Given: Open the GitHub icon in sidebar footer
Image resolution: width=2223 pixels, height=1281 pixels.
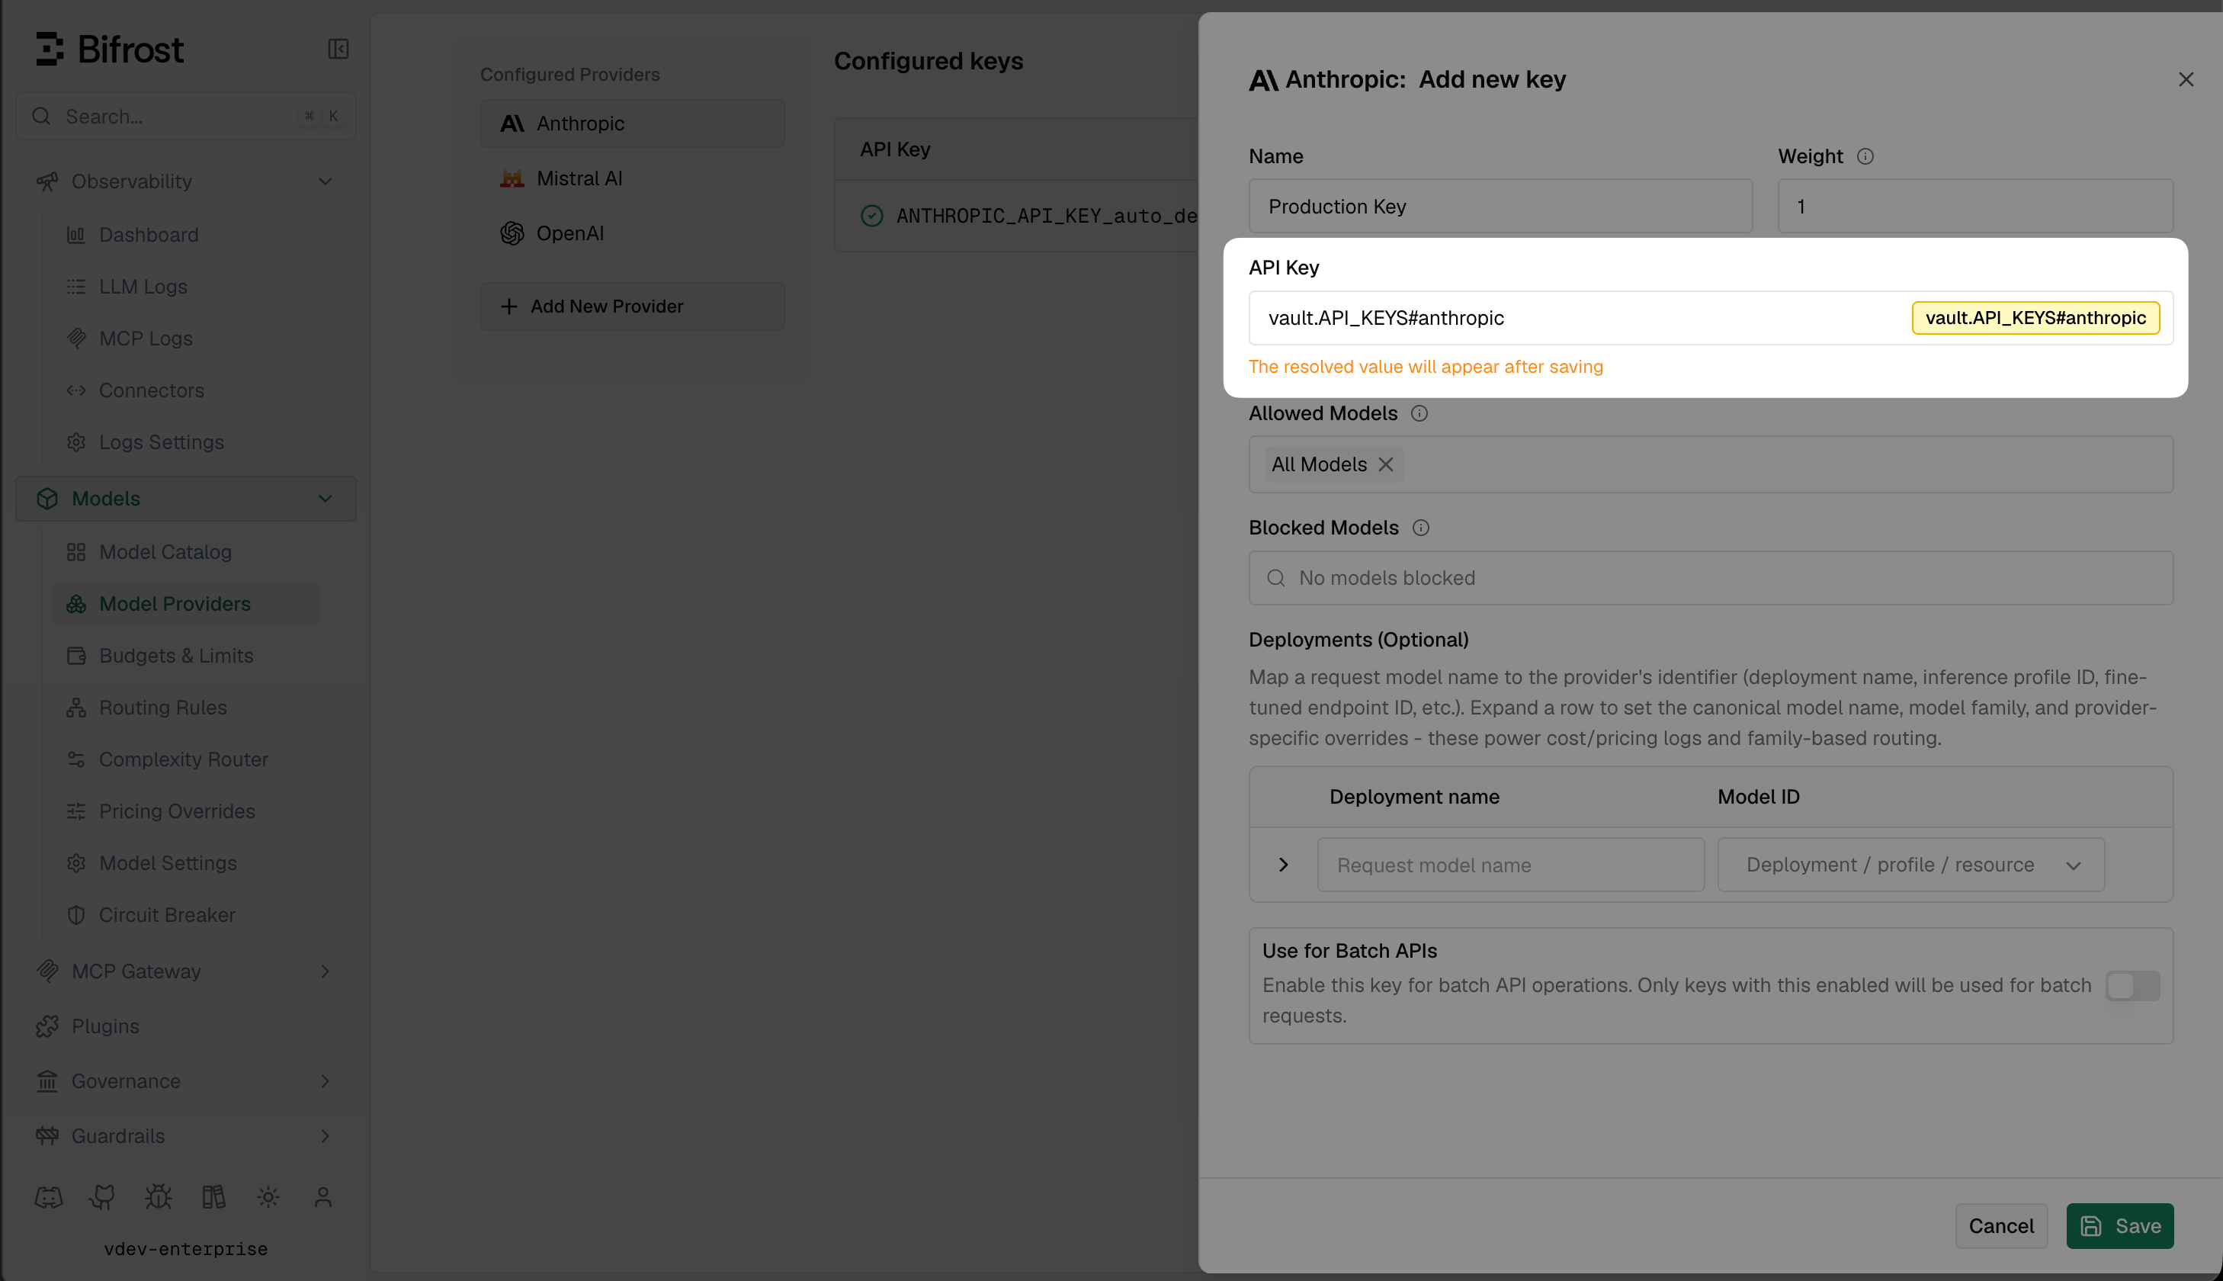Looking at the screenshot, I should pos(103,1196).
